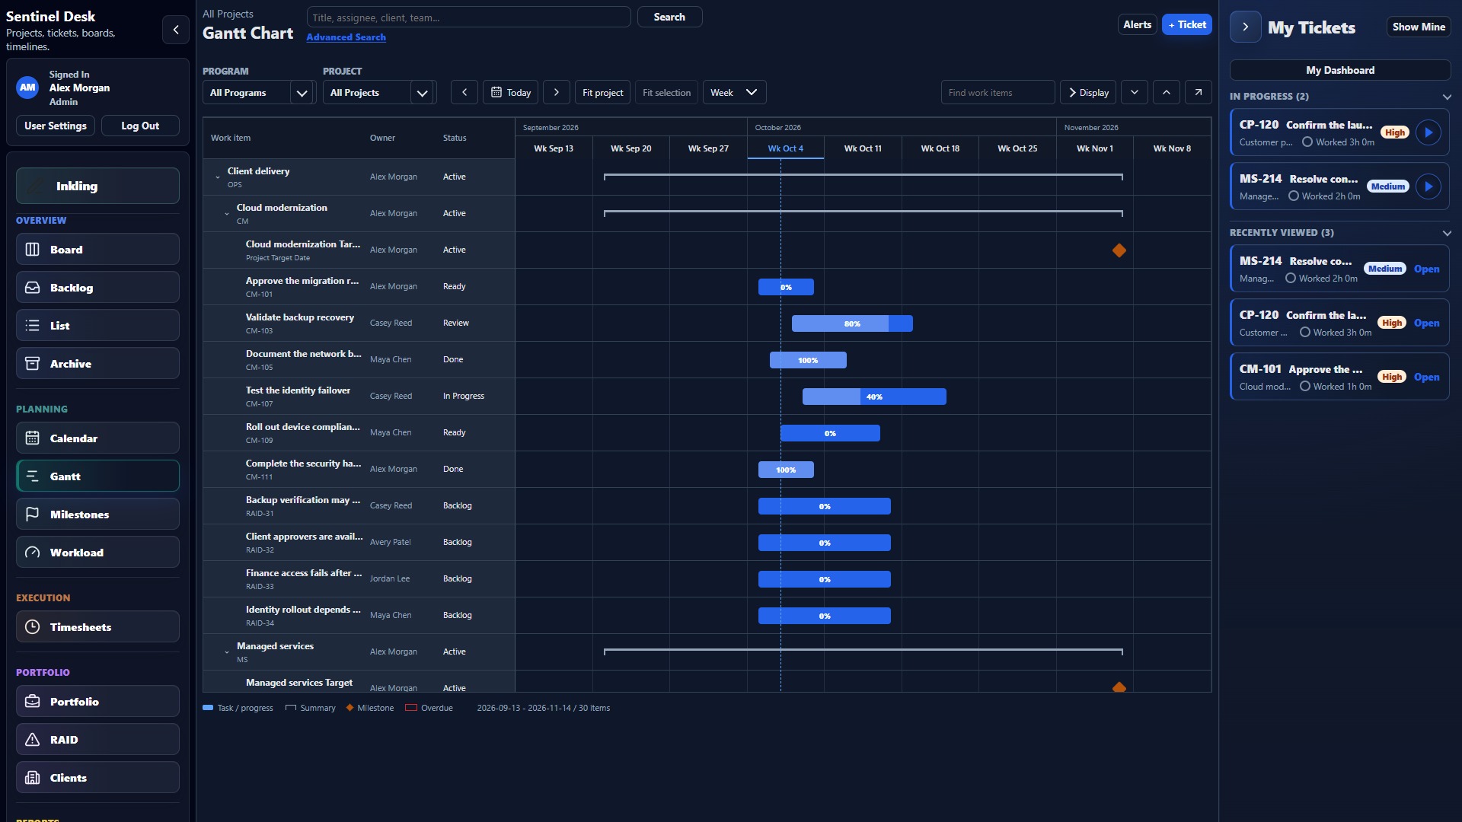Image resolution: width=1462 pixels, height=822 pixels.
Task: Open the Milestones page
Action: tap(97, 515)
